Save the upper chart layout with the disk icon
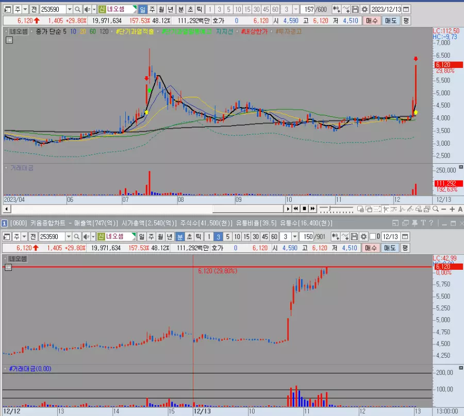The width and height of the screenshot is (464, 416). point(355,9)
